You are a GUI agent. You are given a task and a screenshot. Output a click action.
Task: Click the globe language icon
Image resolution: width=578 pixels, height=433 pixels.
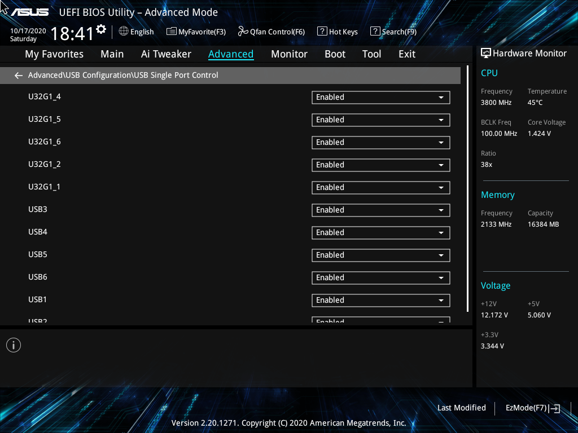tap(124, 32)
